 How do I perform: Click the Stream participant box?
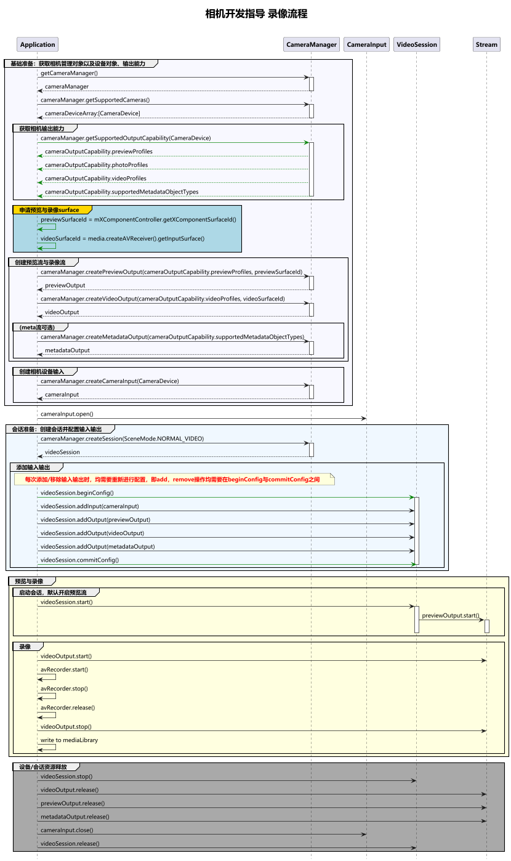[486, 44]
